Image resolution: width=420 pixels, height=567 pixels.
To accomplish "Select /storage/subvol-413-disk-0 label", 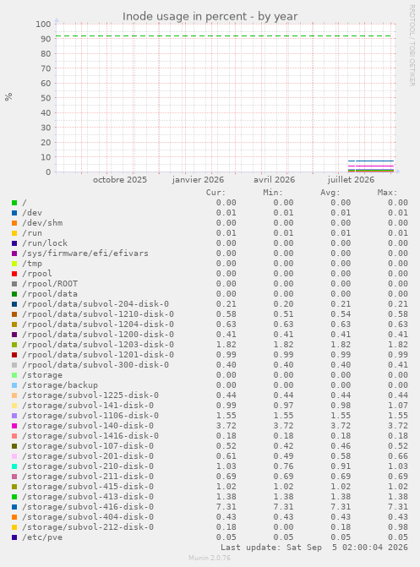I will 88,497.
